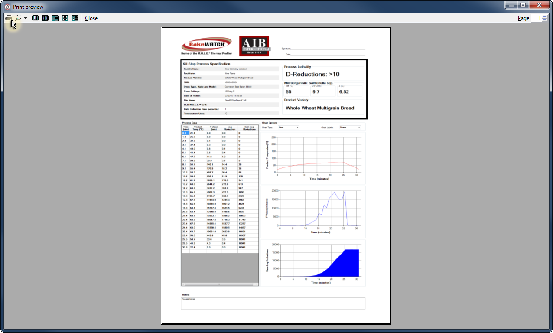Open the Zoom dropdown arrow
The width and height of the screenshot is (553, 333).
point(26,18)
